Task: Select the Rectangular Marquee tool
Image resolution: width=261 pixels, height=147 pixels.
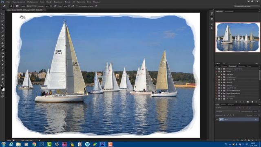Action: [x=2, y=17]
